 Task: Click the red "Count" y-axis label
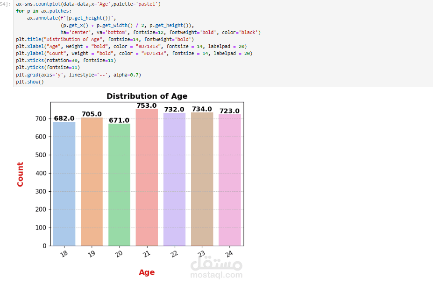coord(20,174)
